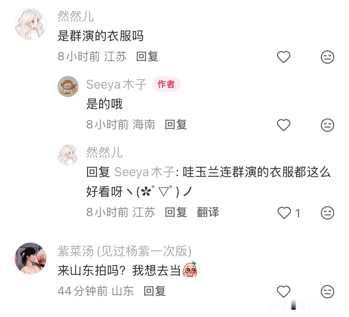This screenshot has width=349, height=317.
Task: Like 然然儿's comment about 群演的衣服
Action: [284, 57]
